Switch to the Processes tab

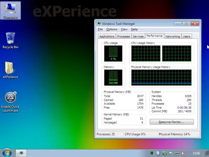(x=124, y=36)
